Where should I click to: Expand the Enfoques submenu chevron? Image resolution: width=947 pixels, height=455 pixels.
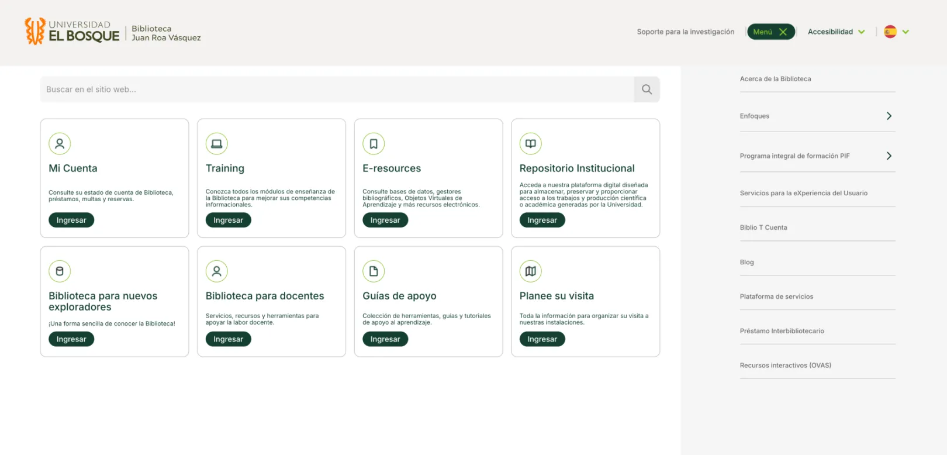(x=889, y=116)
